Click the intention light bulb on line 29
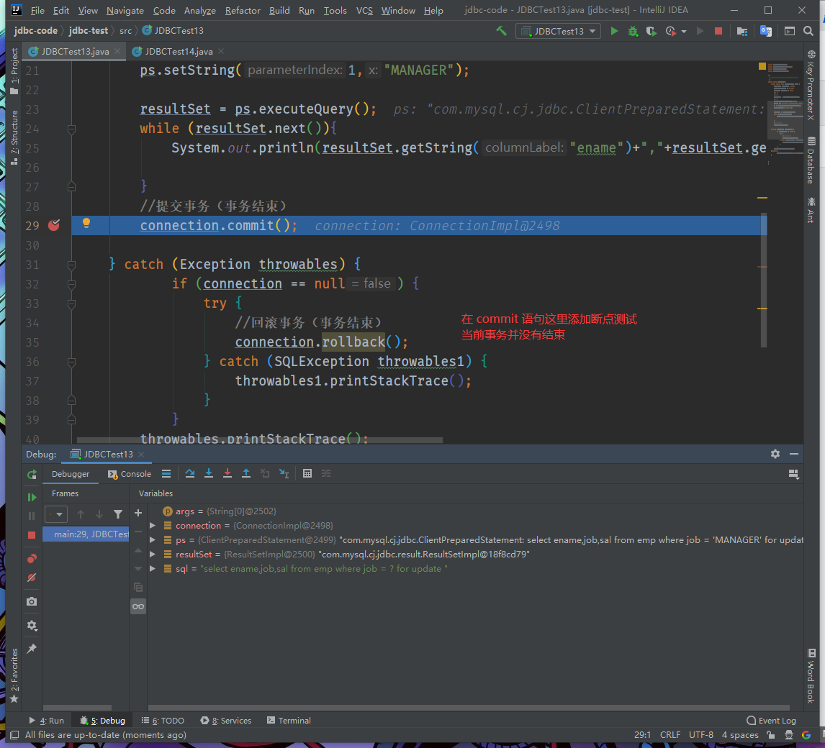This screenshot has width=825, height=748. (x=86, y=224)
